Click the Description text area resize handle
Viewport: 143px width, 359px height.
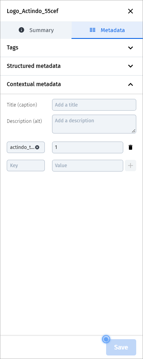(x=134, y=131)
